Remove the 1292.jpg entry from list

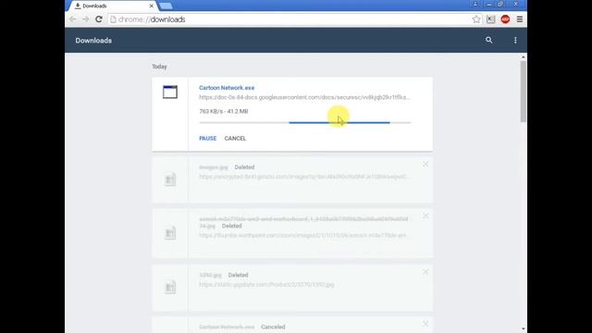[425, 272]
